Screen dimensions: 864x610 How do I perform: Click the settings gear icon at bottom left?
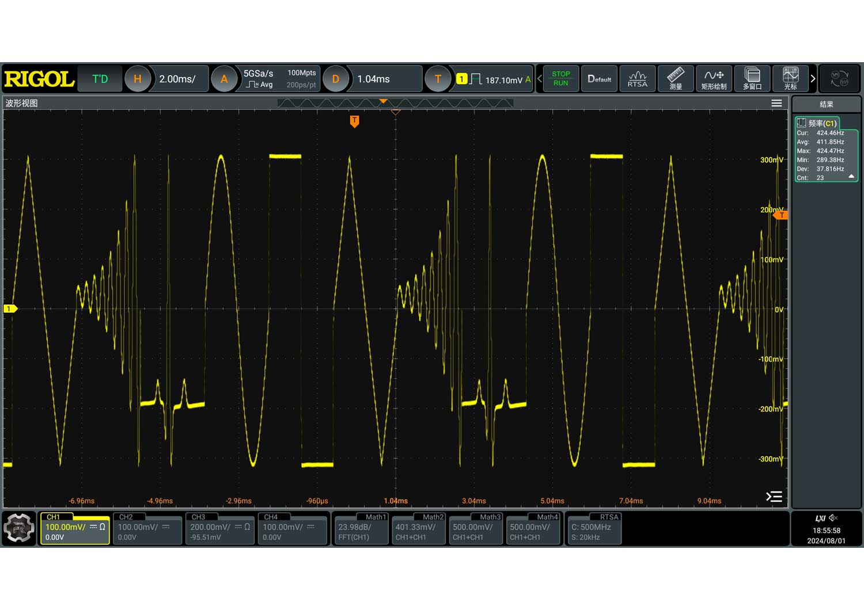point(19,528)
